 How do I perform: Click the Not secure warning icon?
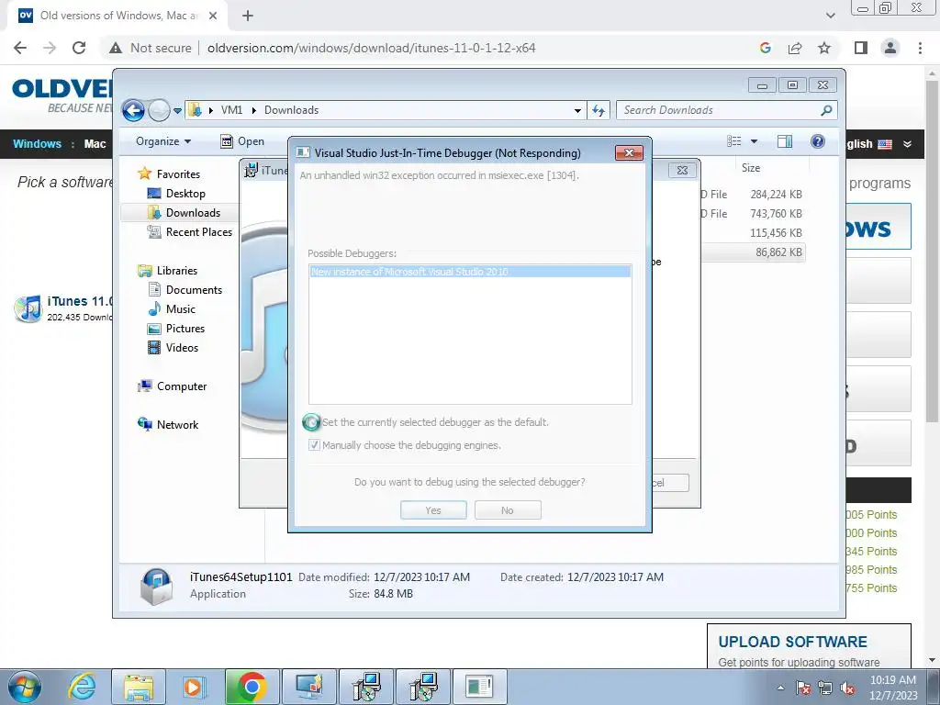[x=116, y=48]
